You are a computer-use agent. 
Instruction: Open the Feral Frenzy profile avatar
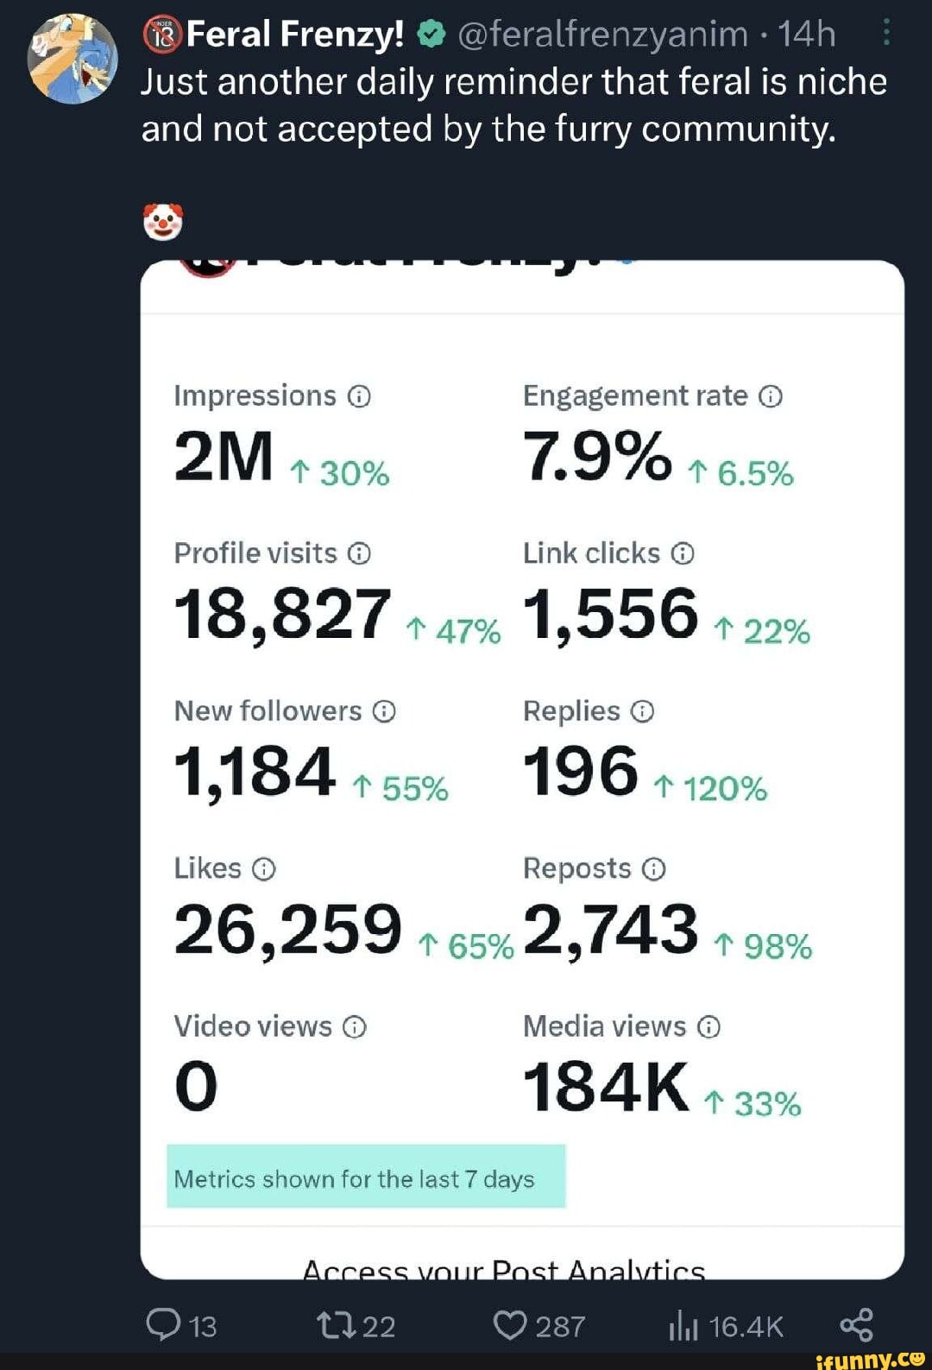coord(72,59)
